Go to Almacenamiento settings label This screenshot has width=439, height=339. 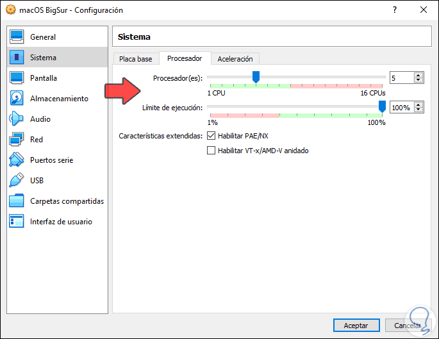(x=59, y=99)
